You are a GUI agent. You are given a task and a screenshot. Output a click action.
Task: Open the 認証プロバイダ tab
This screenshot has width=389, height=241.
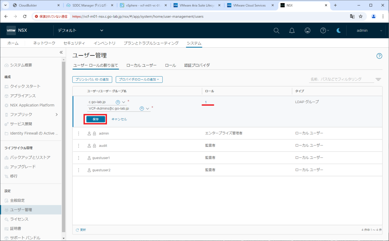pyautogui.click(x=197, y=65)
